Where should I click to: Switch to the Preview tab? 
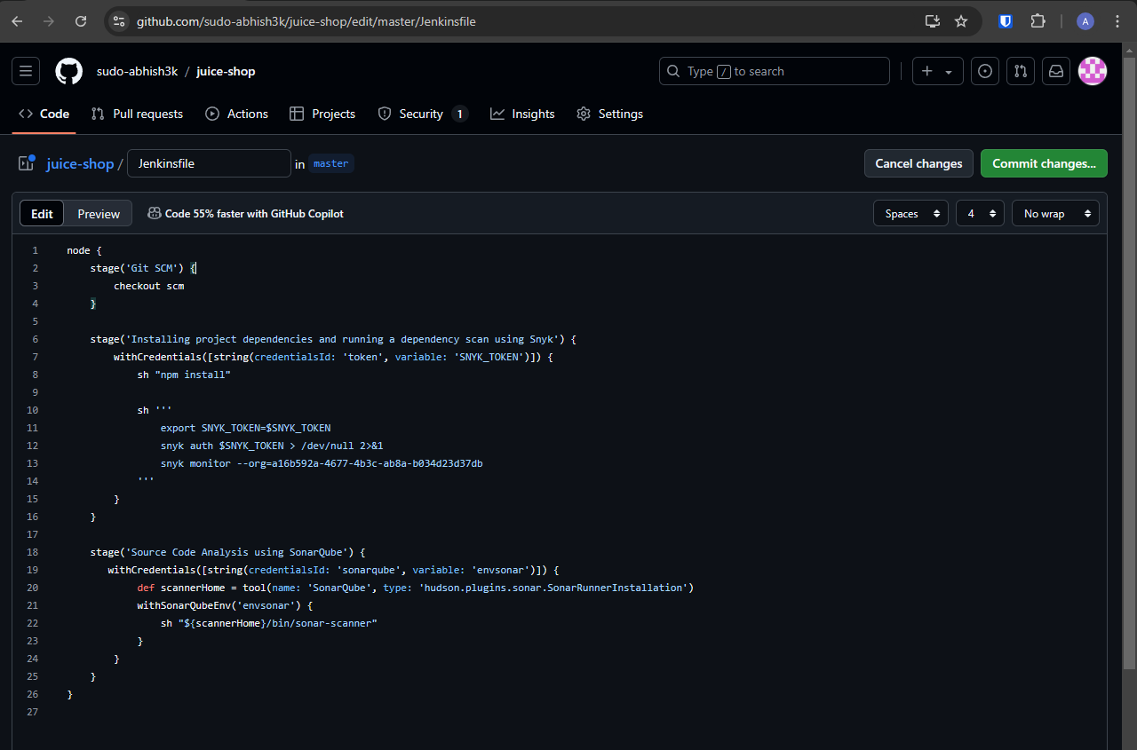pos(99,213)
